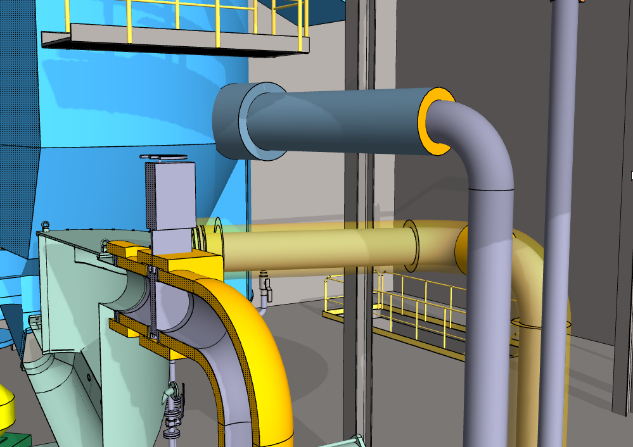Select the lifting eye bolt on green housing
The height and width of the screenshot is (447, 633).
click(x=46, y=226)
